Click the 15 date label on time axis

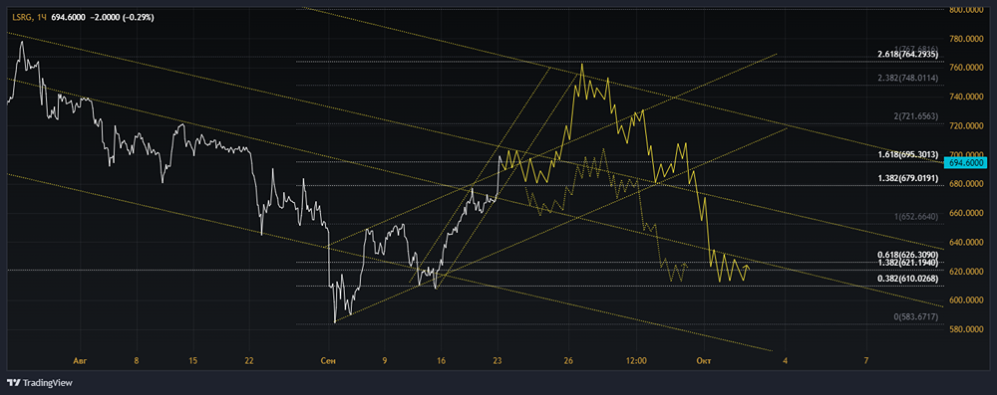pos(192,361)
